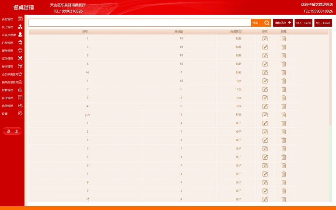Click 增加信息 add information button

pyautogui.click(x=283, y=23)
